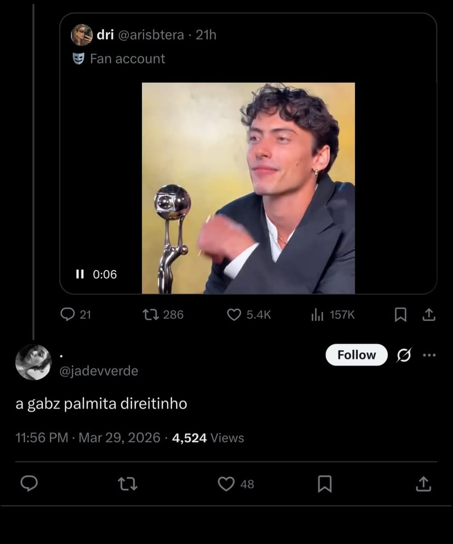This screenshot has width=453, height=544.
Task: Share the main tweet
Action: (424, 484)
